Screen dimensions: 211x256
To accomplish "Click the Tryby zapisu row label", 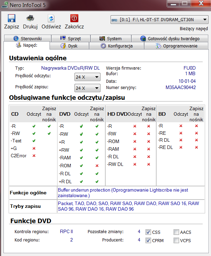I will pyautogui.click(x=25, y=206).
